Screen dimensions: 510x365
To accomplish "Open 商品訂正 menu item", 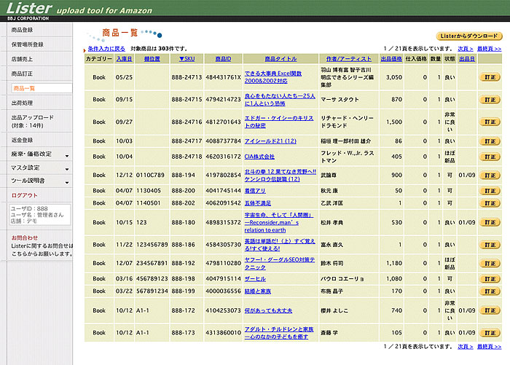I will point(22,74).
